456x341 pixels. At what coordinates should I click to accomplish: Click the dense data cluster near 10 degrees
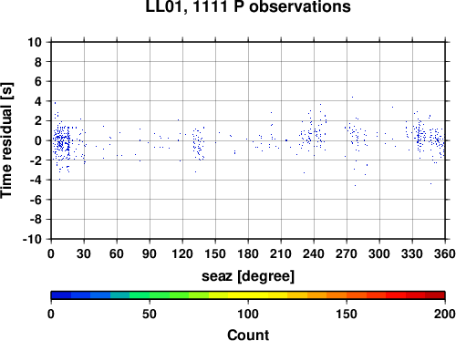point(62,141)
